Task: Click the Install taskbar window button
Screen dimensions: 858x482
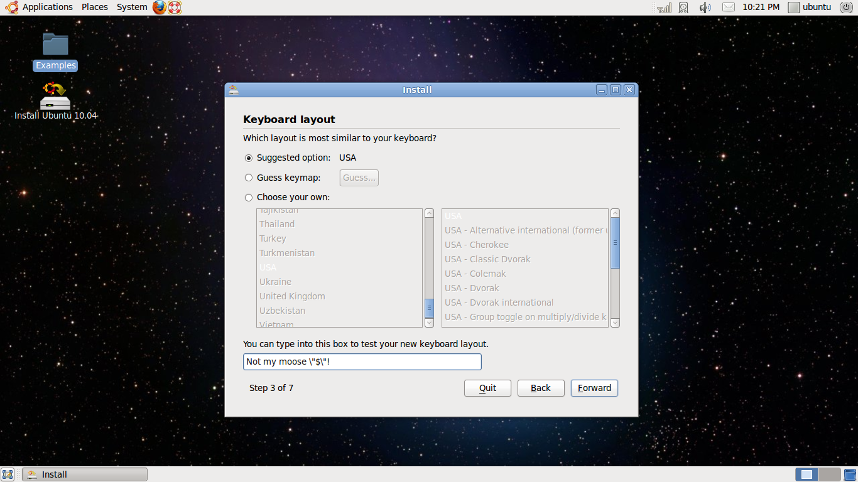Action: point(85,474)
